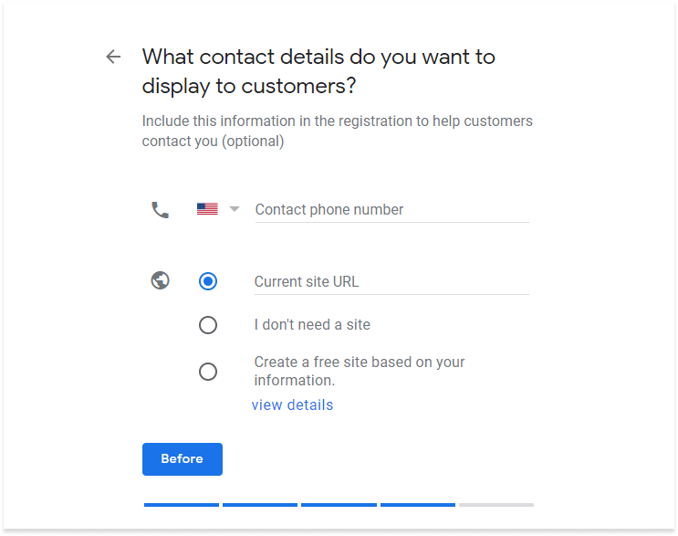Click the last gray progress segment
Screen dimensions: 678x536
pos(496,504)
